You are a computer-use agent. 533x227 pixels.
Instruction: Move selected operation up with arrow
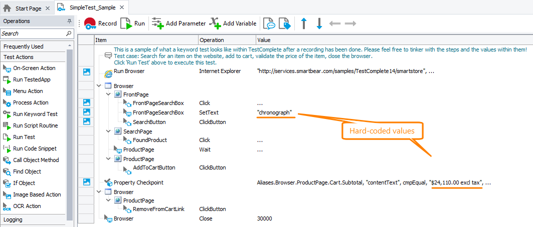click(304, 23)
